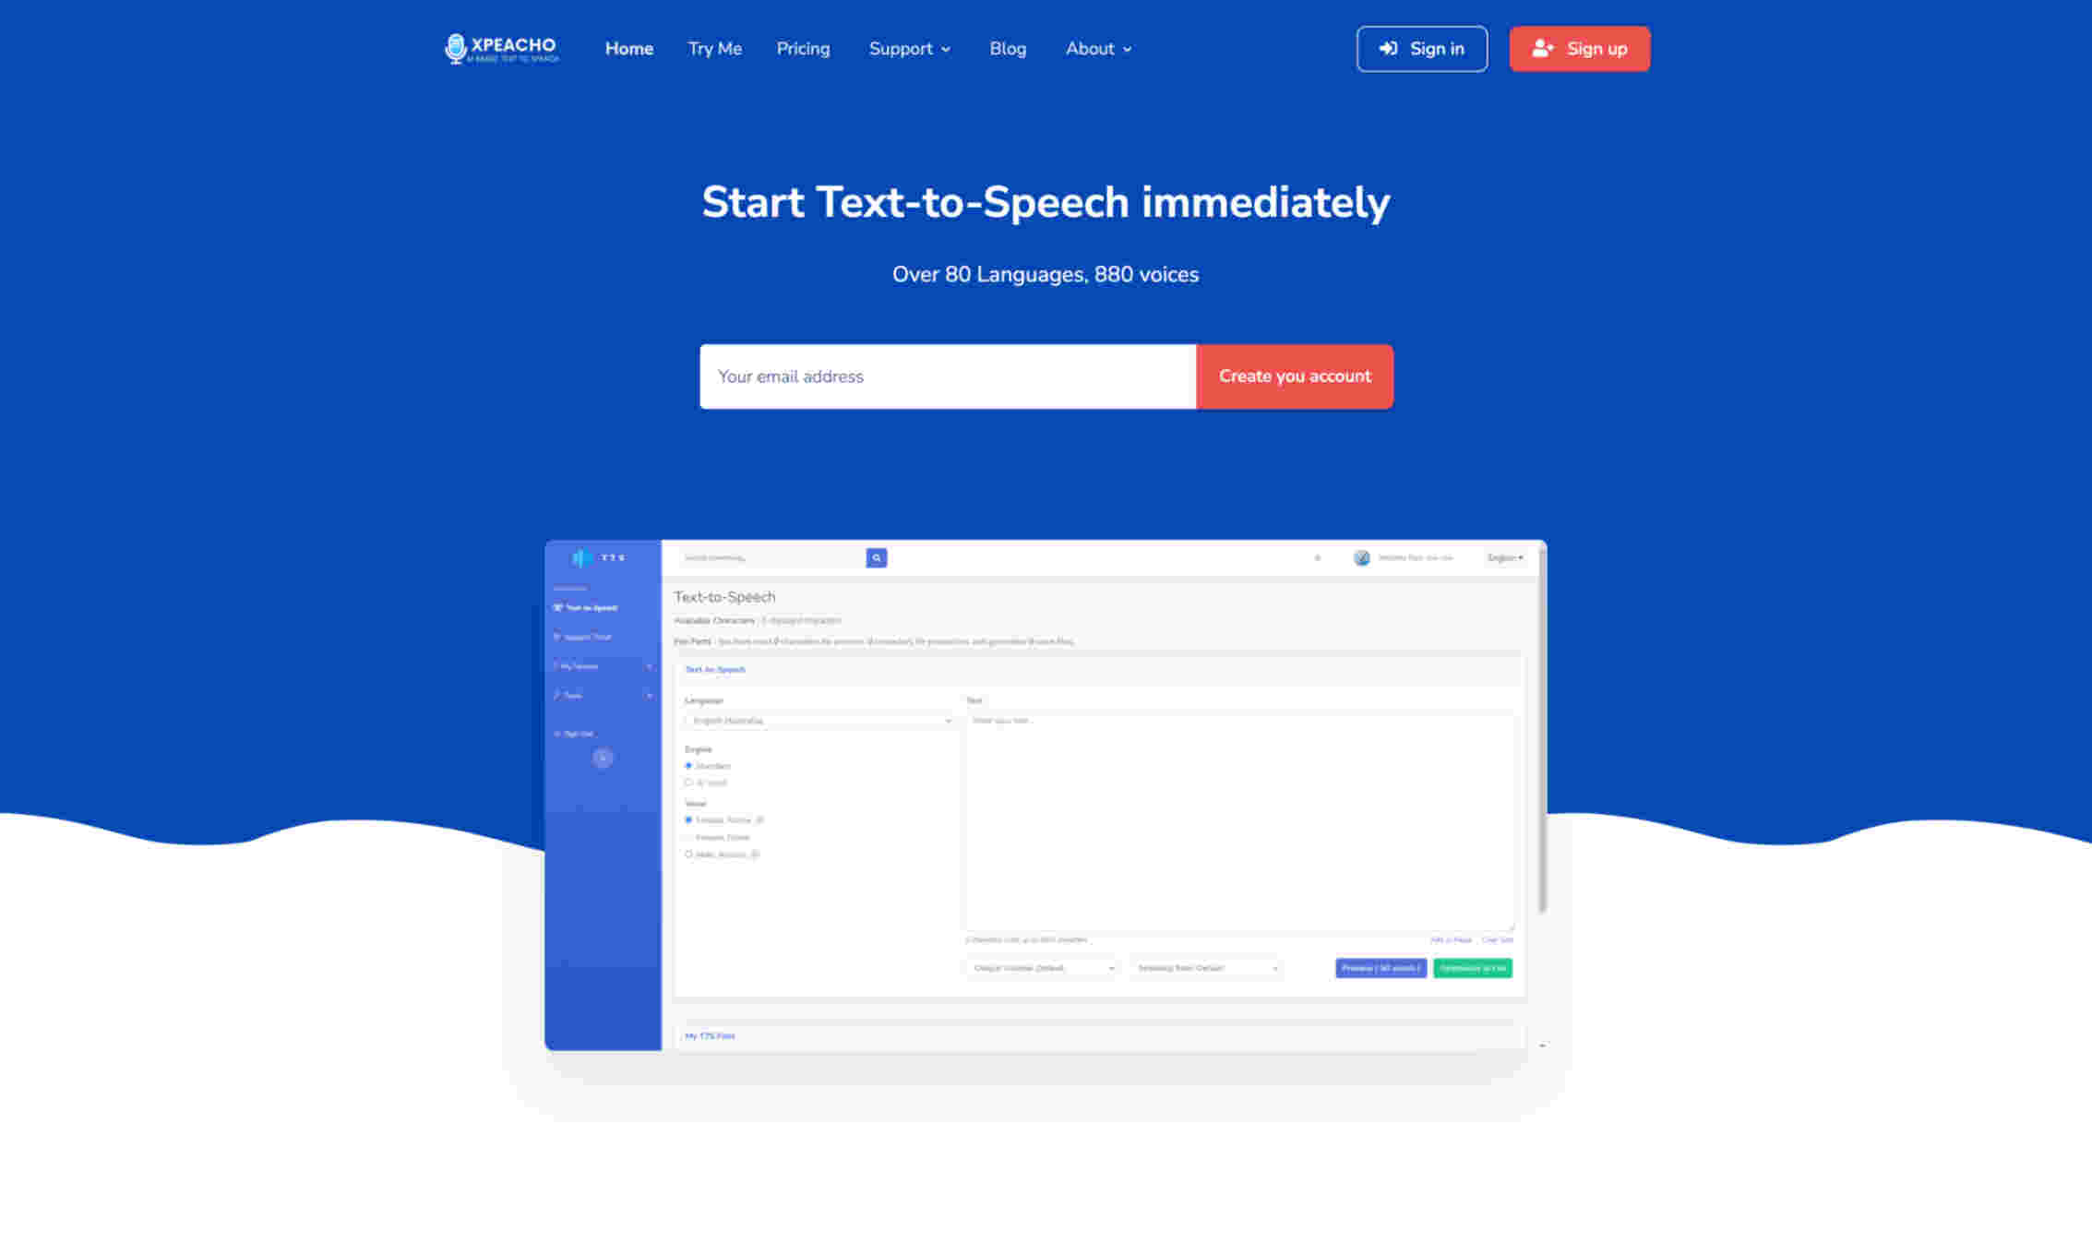The width and height of the screenshot is (2092, 1255).
Task: Click the Create your account button
Action: click(x=1295, y=375)
